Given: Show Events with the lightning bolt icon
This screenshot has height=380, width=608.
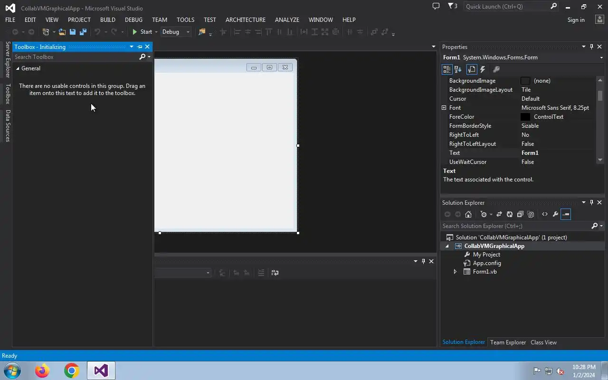Looking at the screenshot, I should tap(483, 69).
